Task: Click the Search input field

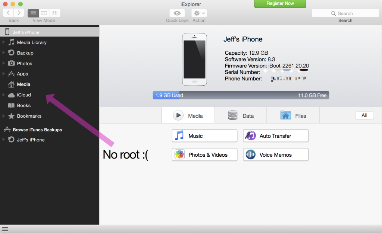Action: coord(345,13)
